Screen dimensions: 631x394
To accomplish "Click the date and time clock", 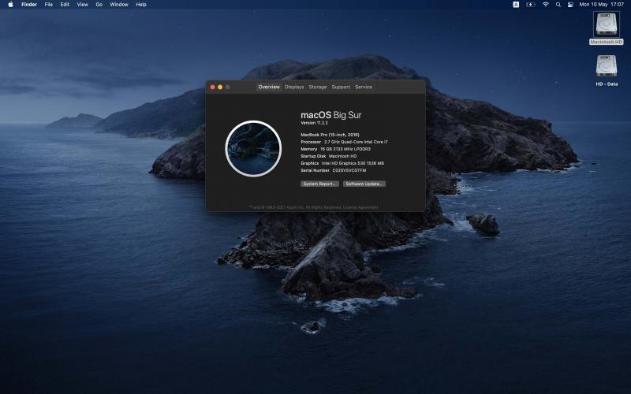I will [x=601, y=5].
